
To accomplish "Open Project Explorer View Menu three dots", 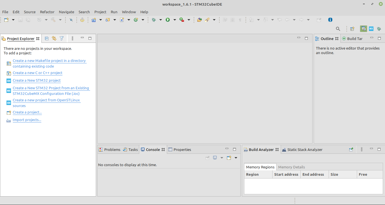I will (x=72, y=38).
